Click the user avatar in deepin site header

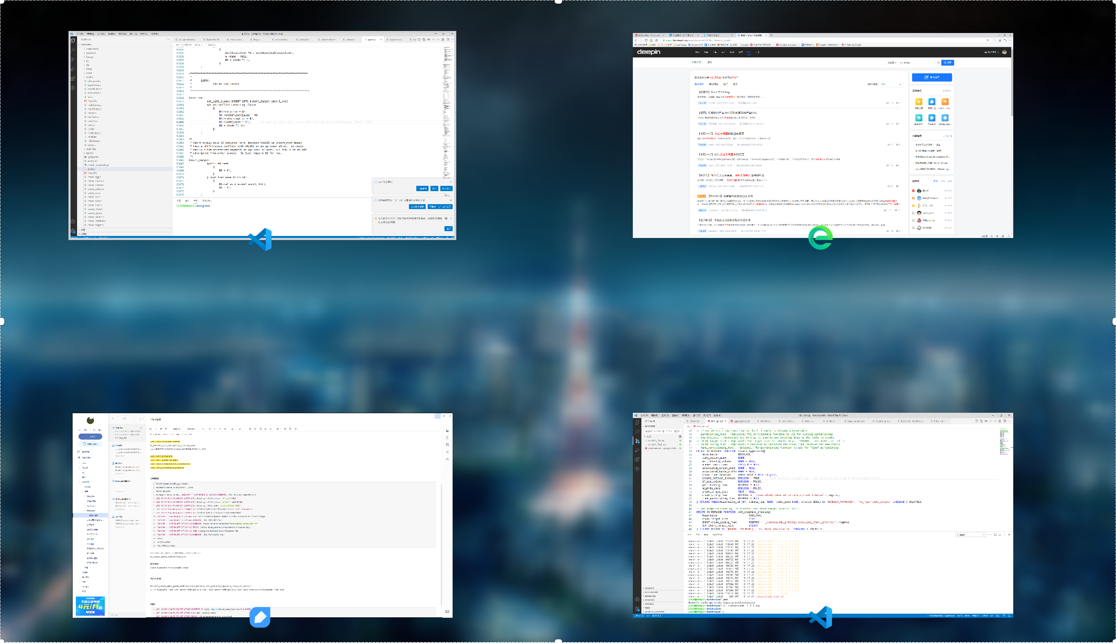click(1004, 52)
